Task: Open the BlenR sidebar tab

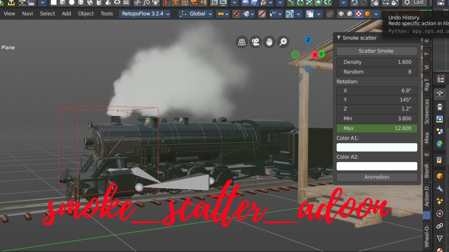Action: point(427,171)
